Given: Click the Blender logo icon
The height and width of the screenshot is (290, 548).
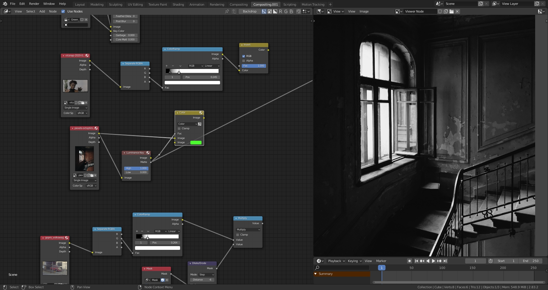Looking at the screenshot, I should click(x=5, y=4).
